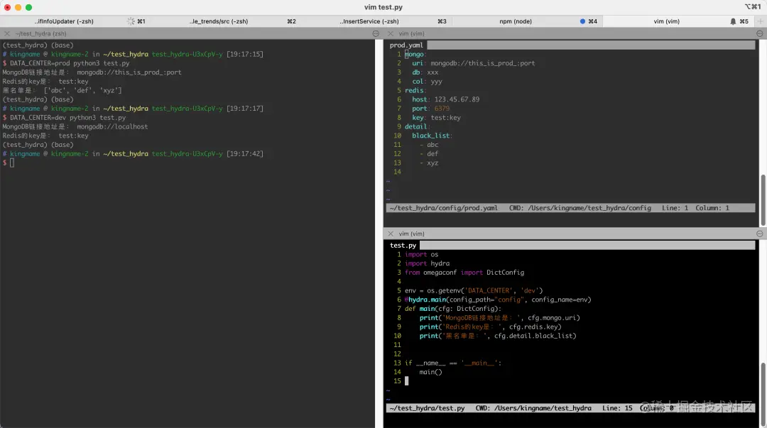Click the print line with cfg.mongo.uri
This screenshot has width=767, height=428.
point(499,318)
